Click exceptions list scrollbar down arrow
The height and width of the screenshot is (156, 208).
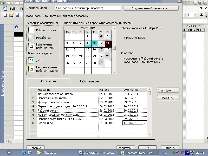pos(149,135)
